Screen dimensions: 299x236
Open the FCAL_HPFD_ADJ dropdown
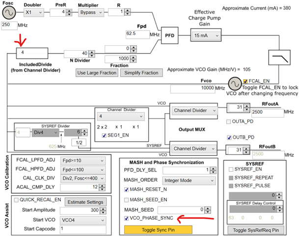point(83,170)
